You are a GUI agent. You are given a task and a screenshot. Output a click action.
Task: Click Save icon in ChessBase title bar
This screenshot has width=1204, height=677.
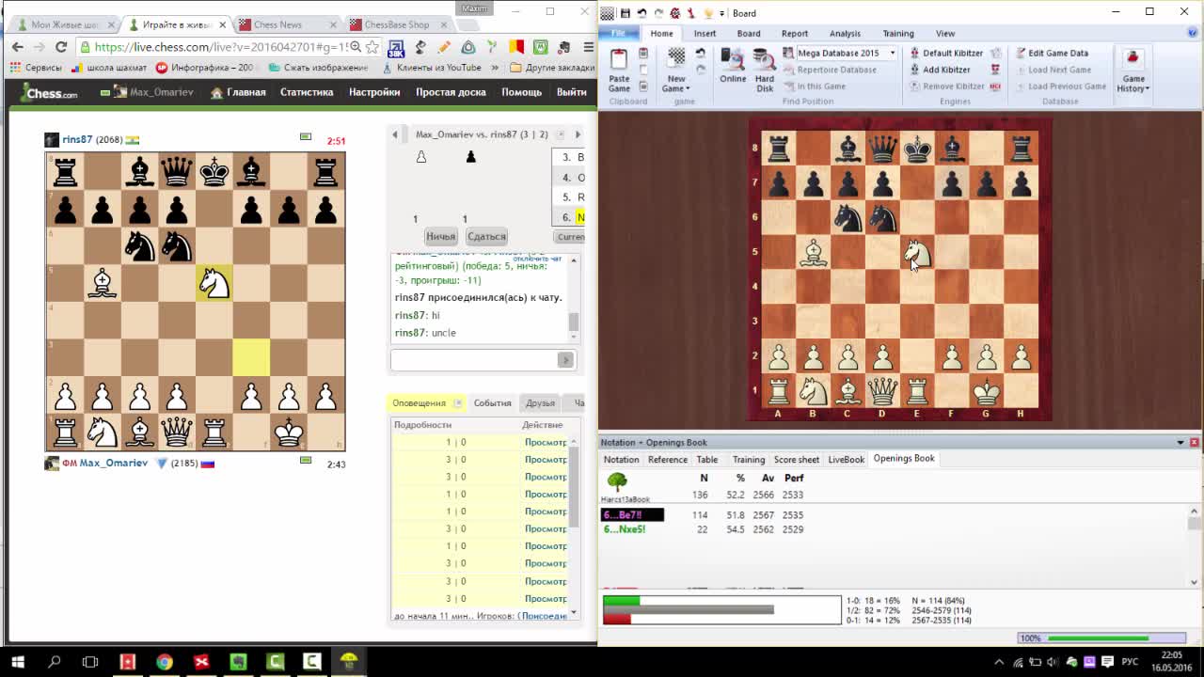point(626,13)
